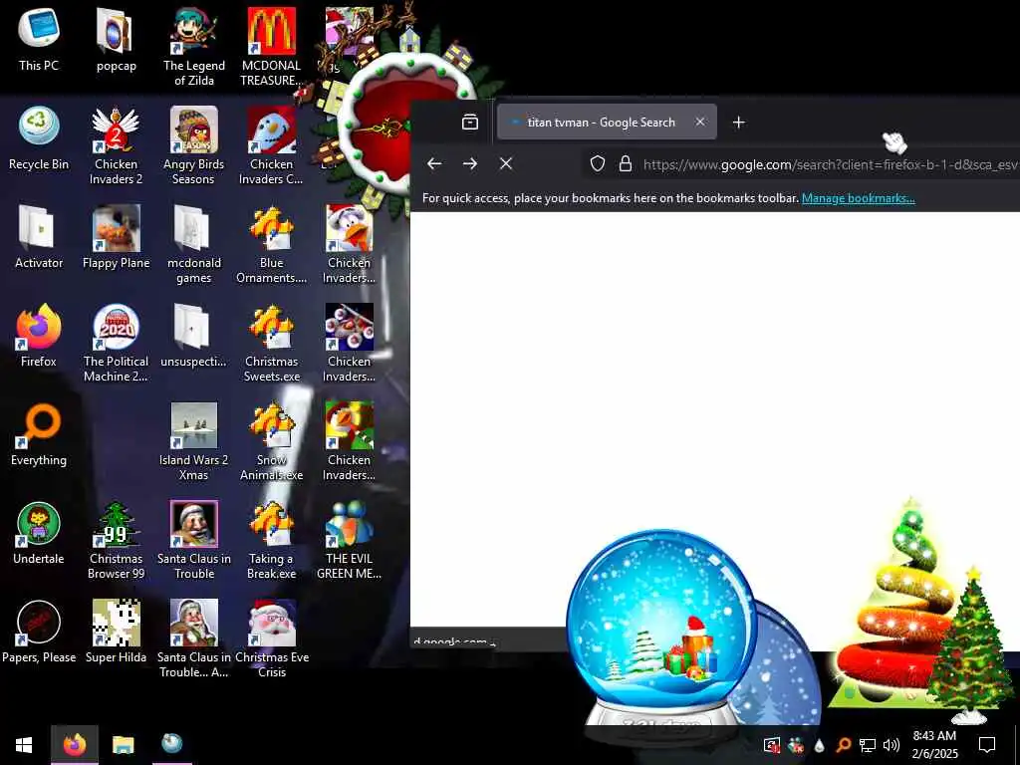Open File Explorer from the taskbar
The height and width of the screenshot is (765, 1020).
pos(123,745)
